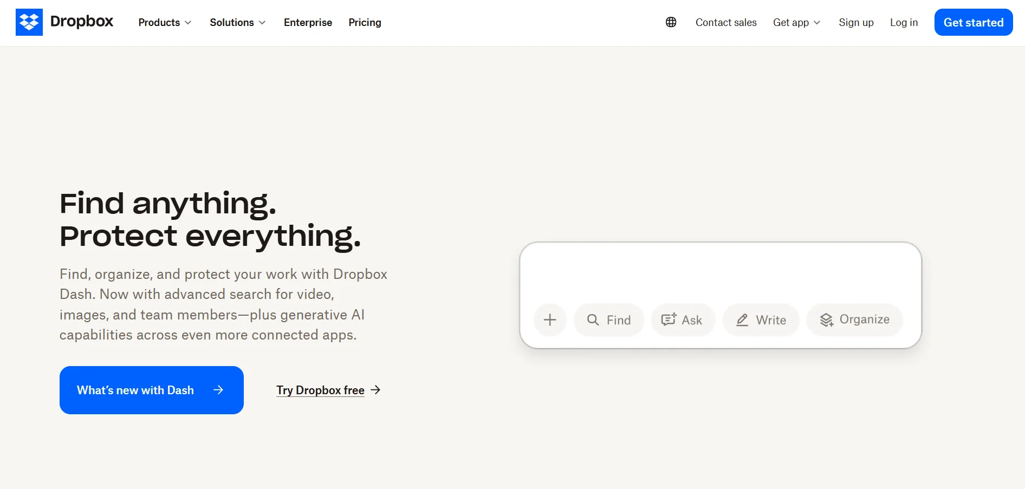The width and height of the screenshot is (1025, 489).
Task: Select the Organize stack chip
Action: [854, 320]
